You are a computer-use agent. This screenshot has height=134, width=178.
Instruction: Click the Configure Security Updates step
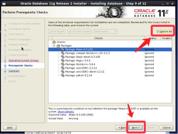coord(24,24)
